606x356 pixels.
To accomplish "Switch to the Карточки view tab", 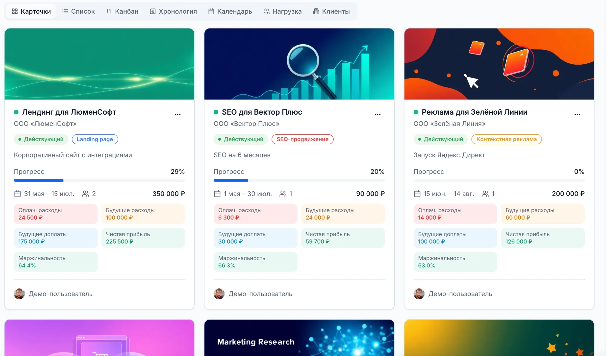I will (x=31, y=12).
